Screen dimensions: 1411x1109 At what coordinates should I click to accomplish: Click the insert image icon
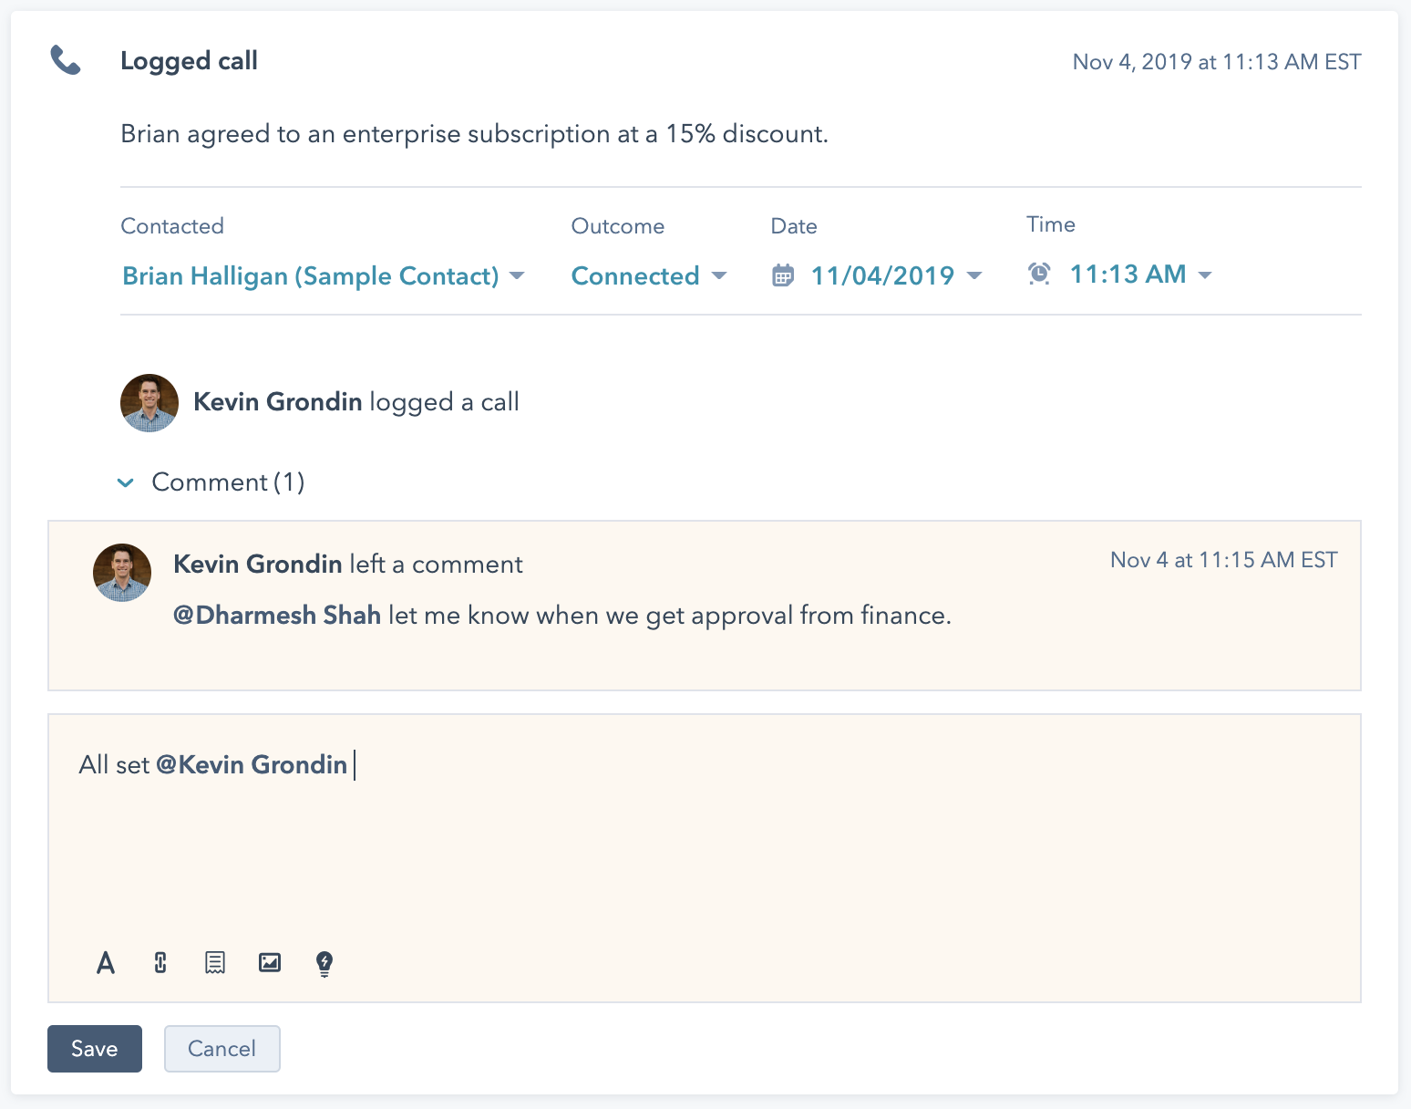point(270,962)
